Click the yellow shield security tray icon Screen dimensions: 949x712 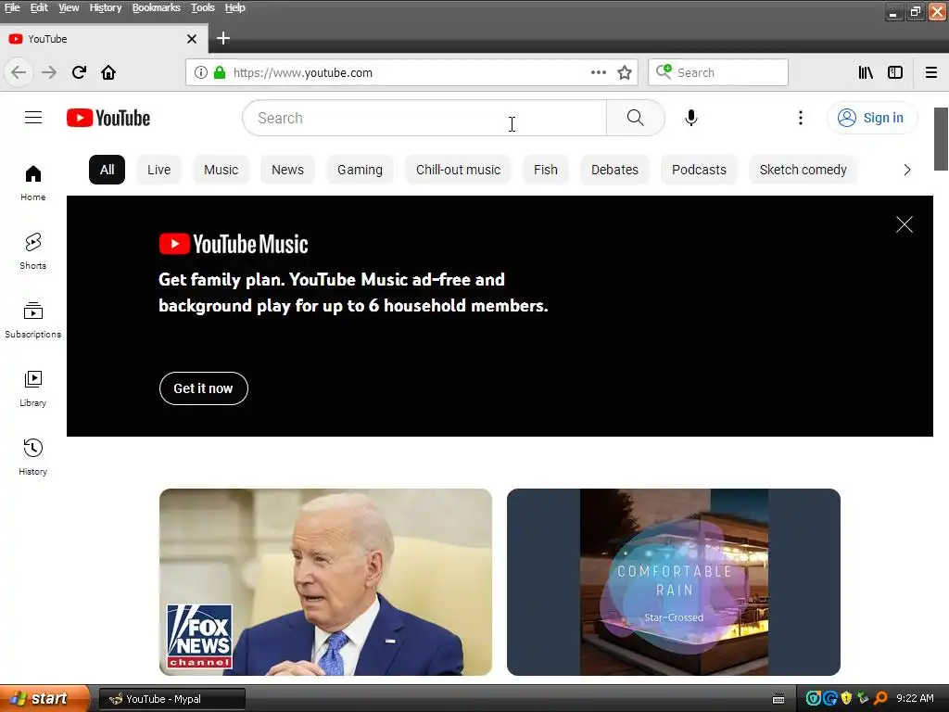point(846,699)
